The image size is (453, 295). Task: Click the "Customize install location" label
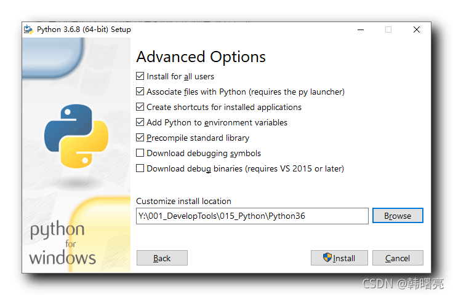point(183,201)
